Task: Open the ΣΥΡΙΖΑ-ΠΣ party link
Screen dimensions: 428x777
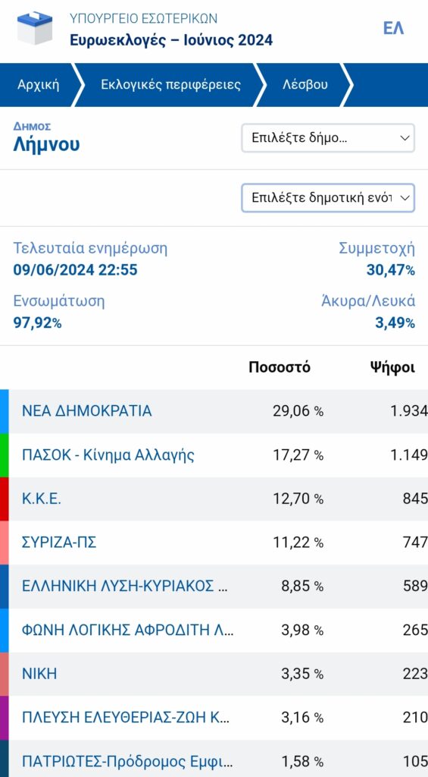Action: (x=59, y=543)
